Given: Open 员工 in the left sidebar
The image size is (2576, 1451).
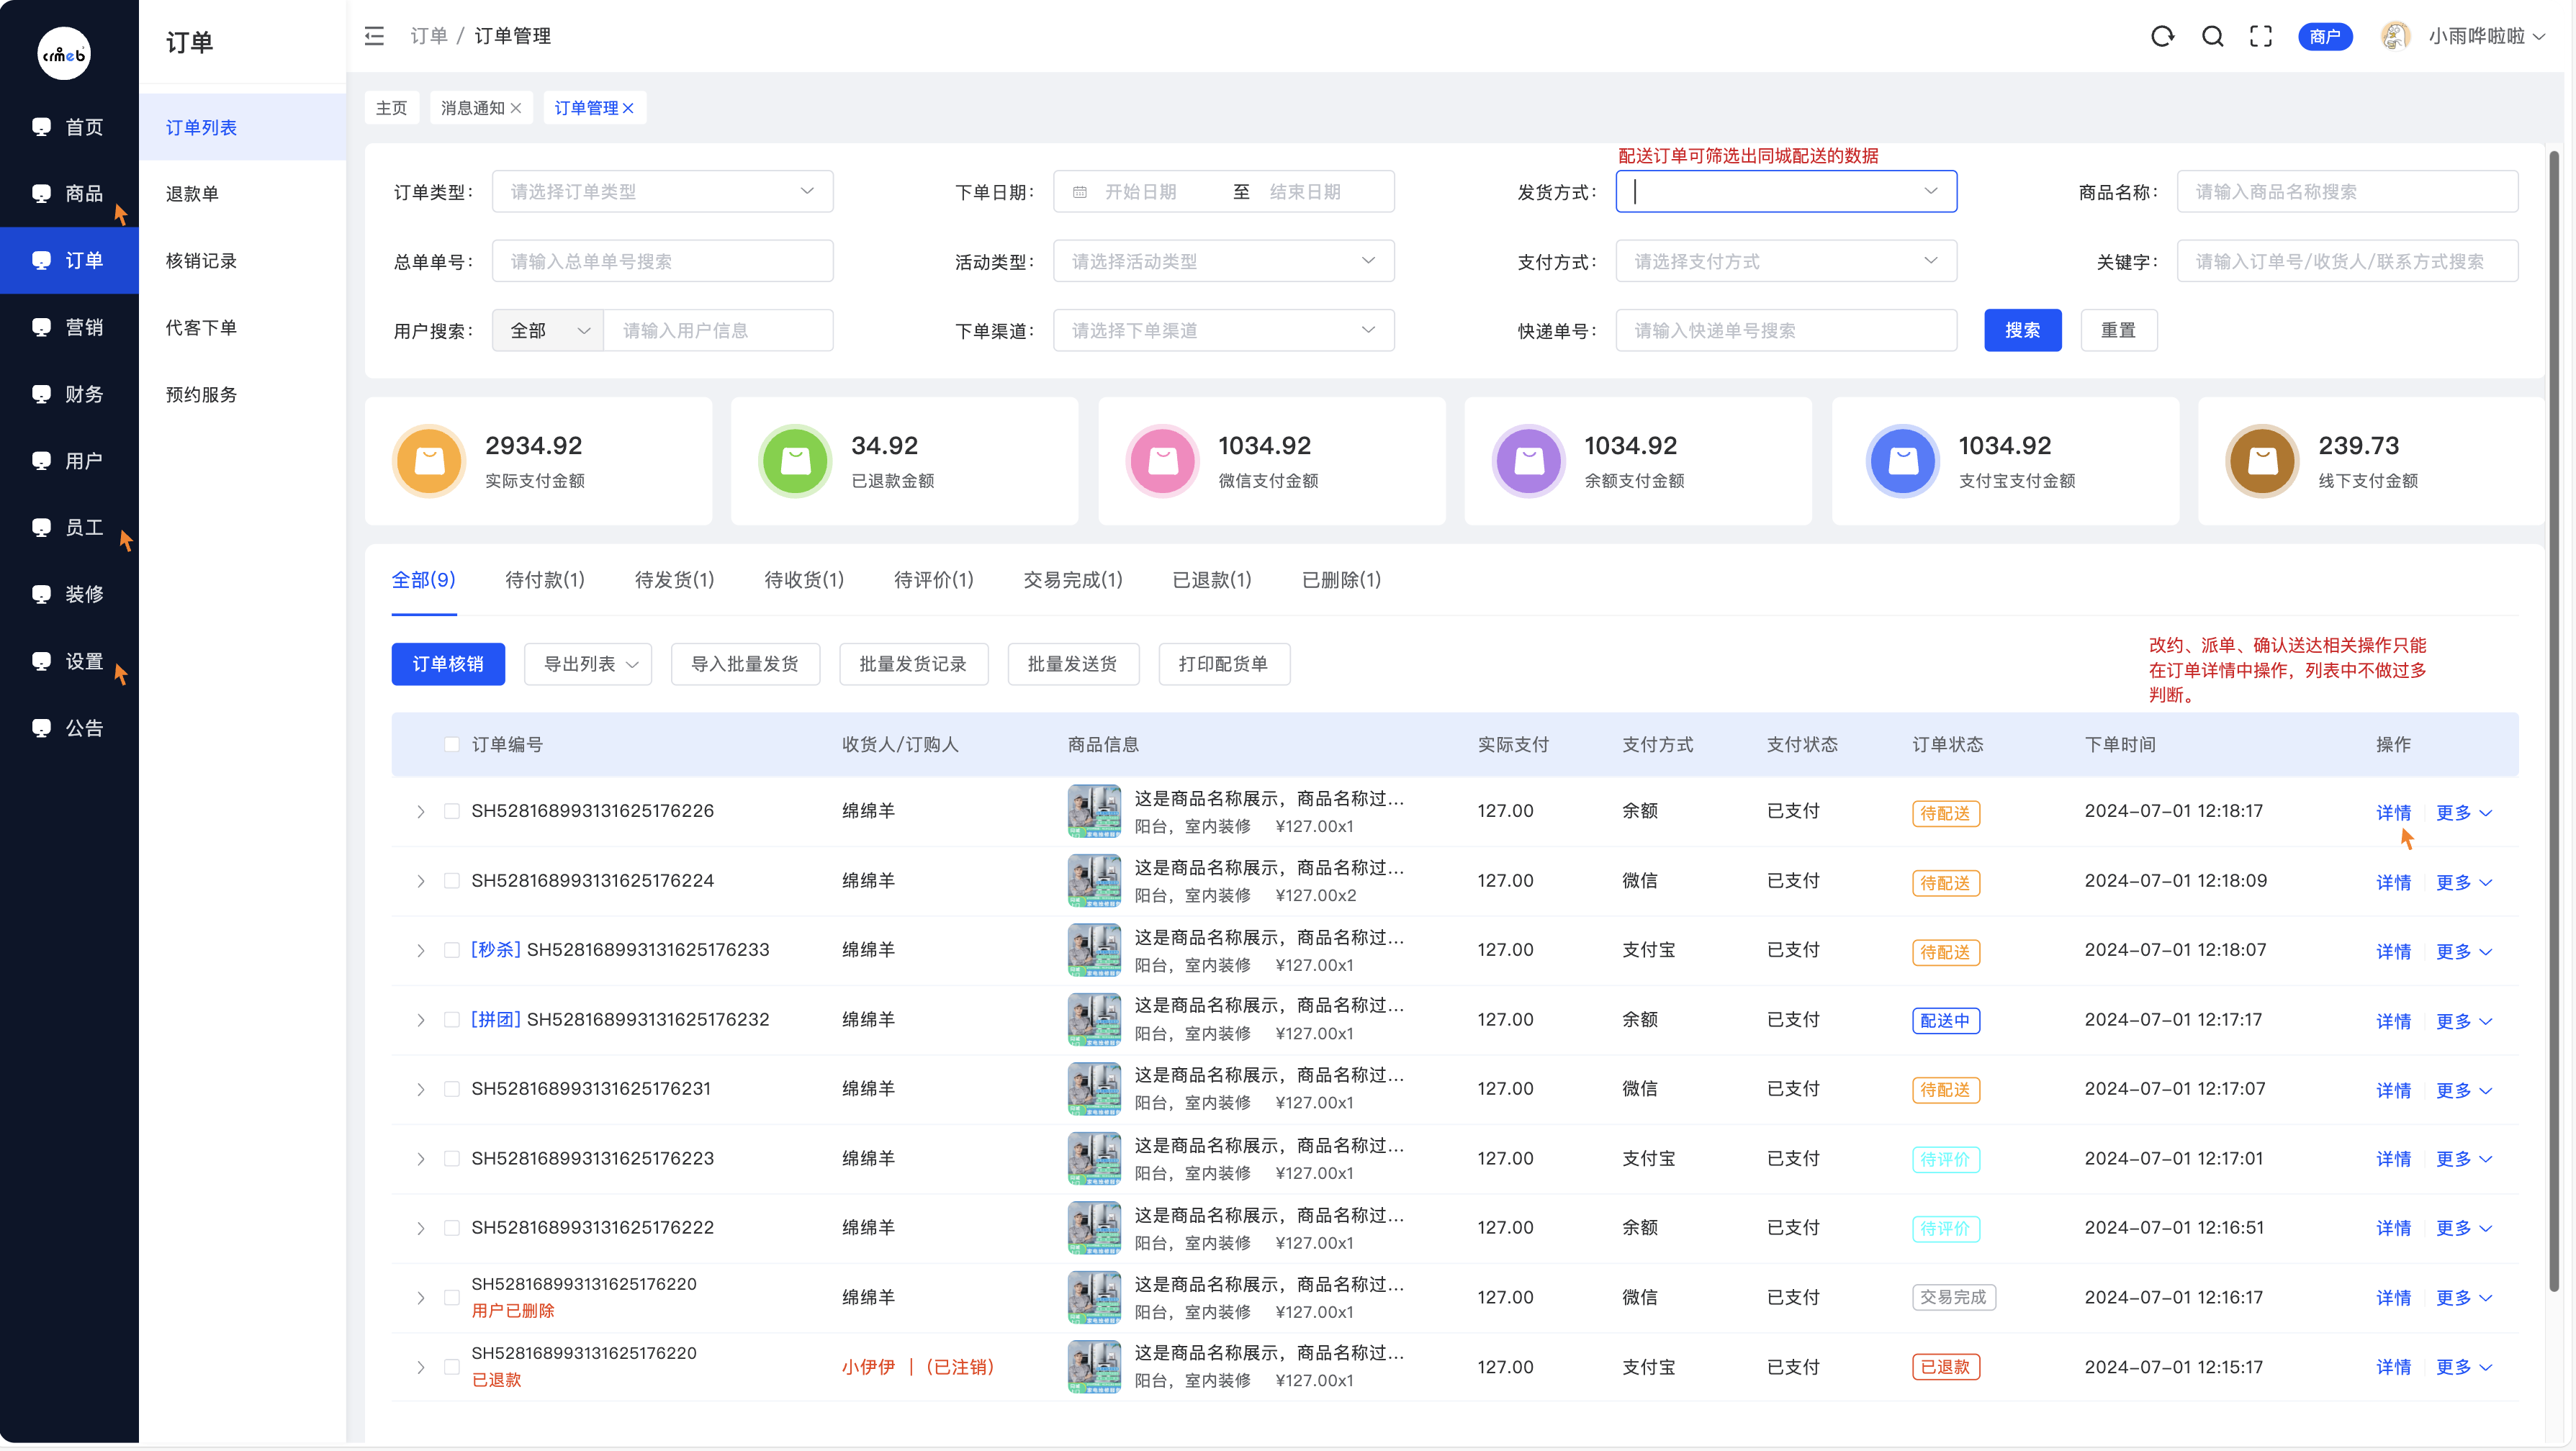Looking at the screenshot, I should click(69, 527).
